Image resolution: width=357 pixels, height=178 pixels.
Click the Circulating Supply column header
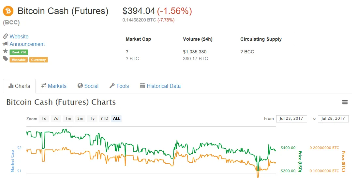tap(261, 39)
